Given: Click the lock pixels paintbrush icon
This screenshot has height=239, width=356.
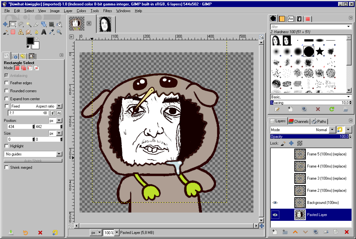Looking at the screenshot, I should pos(283,143).
